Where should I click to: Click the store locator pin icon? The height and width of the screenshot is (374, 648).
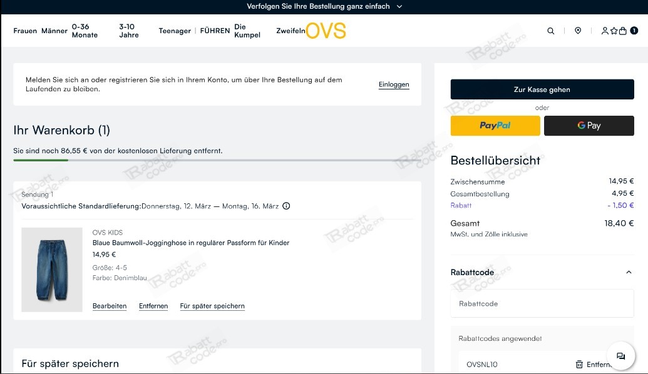pos(577,31)
